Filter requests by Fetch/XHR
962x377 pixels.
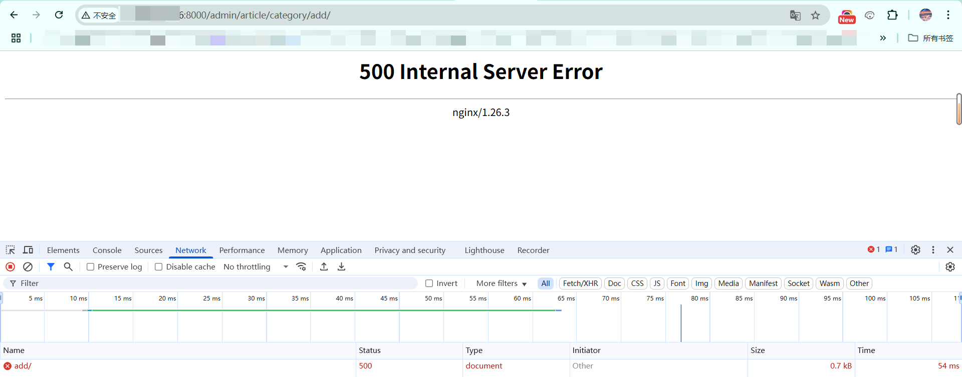(x=580, y=283)
